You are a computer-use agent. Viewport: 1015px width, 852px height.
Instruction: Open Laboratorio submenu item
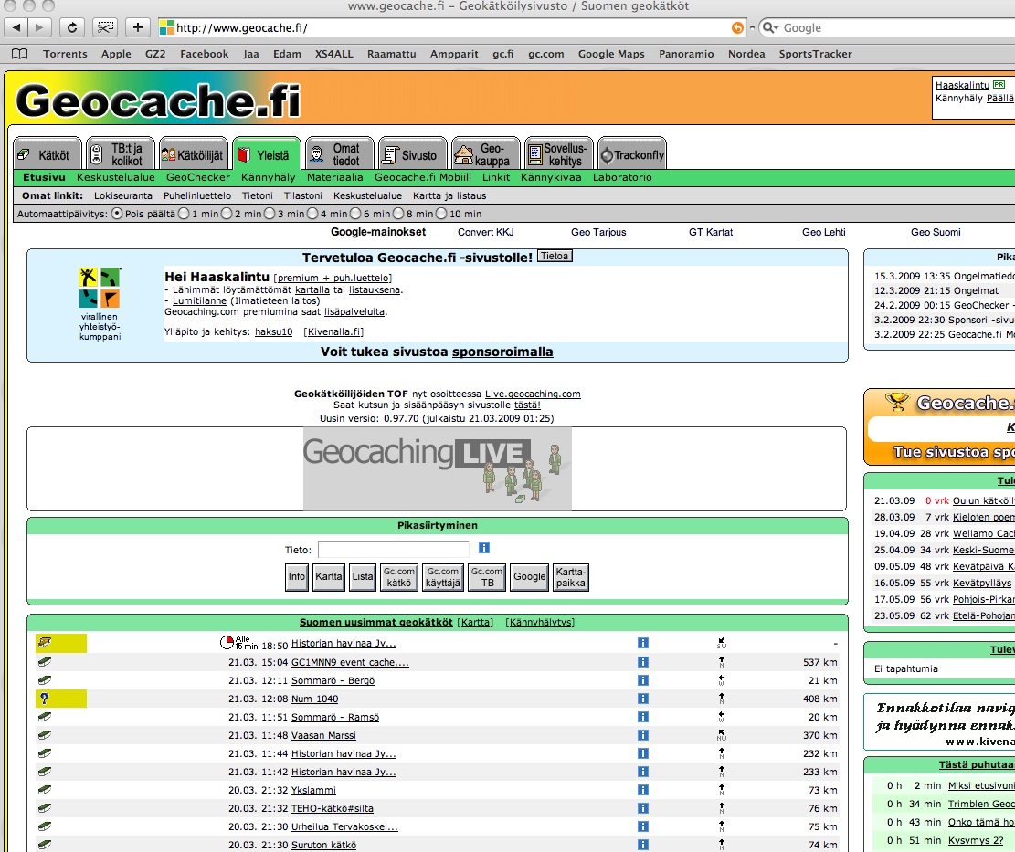point(622,177)
